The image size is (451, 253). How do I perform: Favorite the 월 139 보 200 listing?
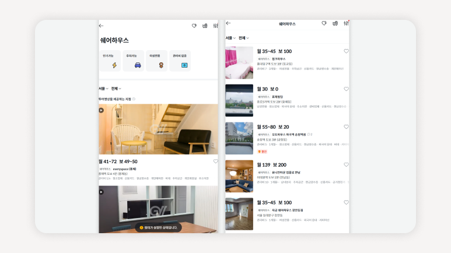[347, 165]
